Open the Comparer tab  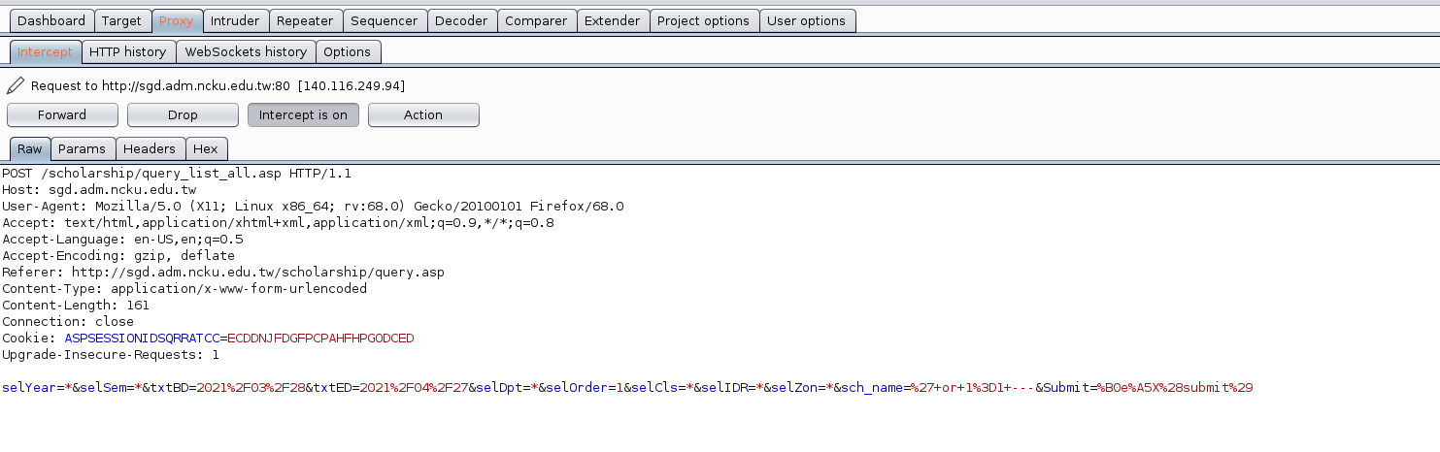536,20
